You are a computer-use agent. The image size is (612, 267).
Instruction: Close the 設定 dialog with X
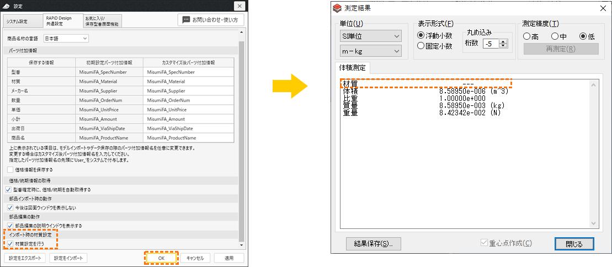[239, 6]
